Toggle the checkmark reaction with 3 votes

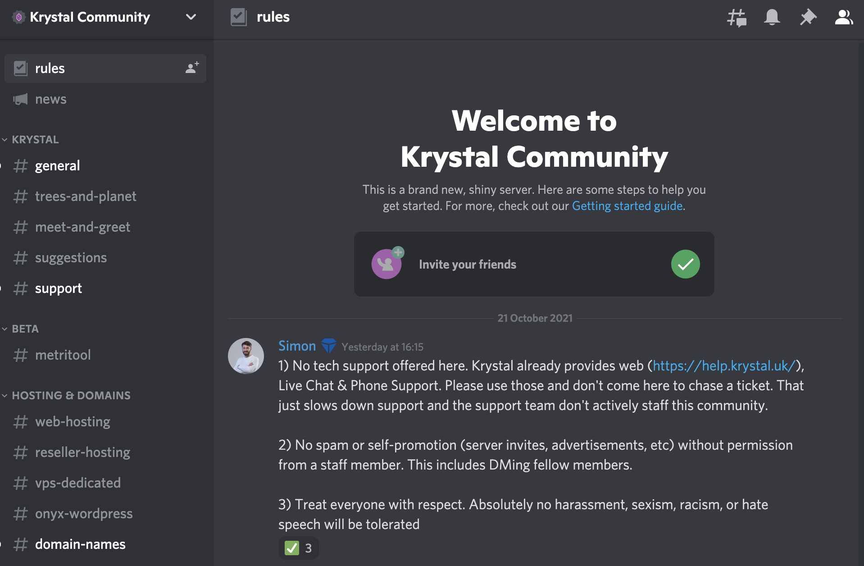tap(298, 548)
